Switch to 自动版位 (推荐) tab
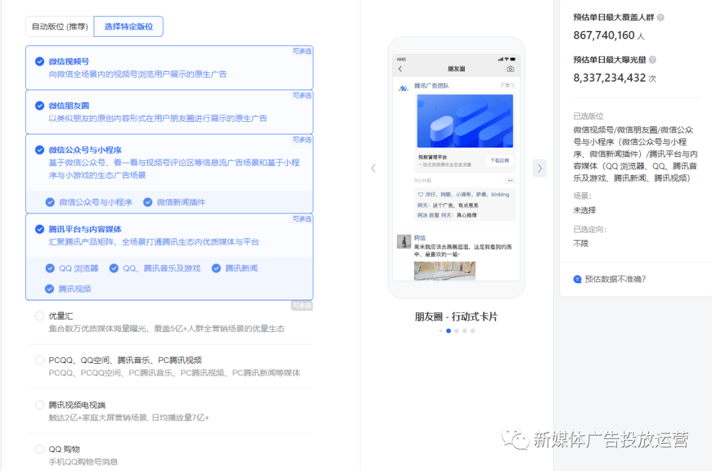The width and height of the screenshot is (712, 471). tap(59, 26)
